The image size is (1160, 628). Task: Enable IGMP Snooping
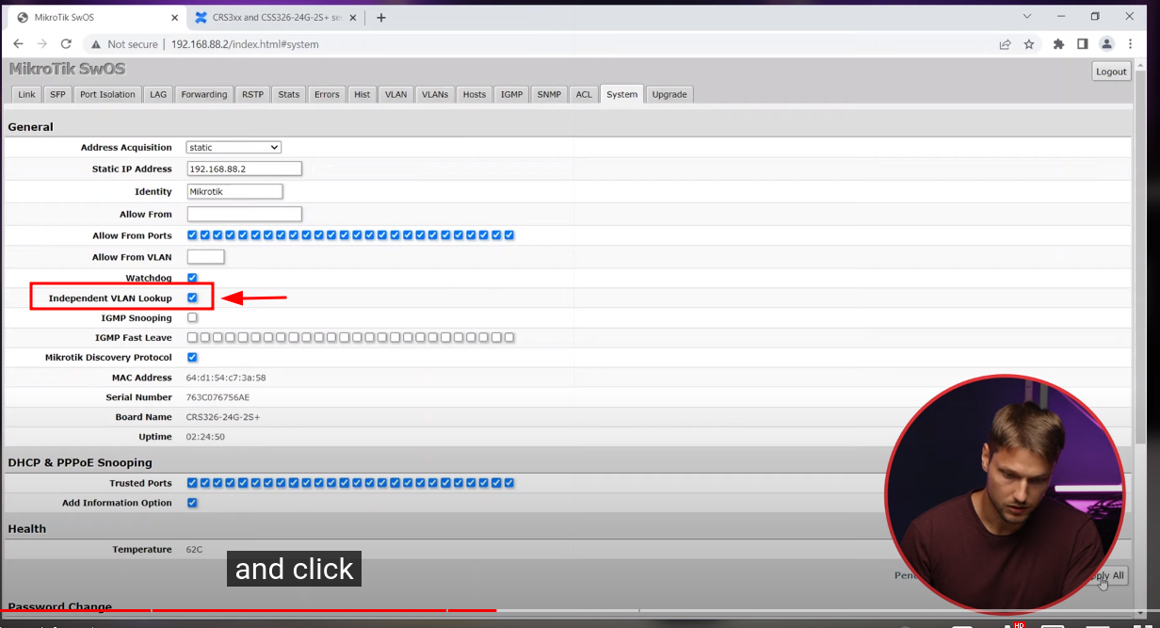click(x=192, y=317)
